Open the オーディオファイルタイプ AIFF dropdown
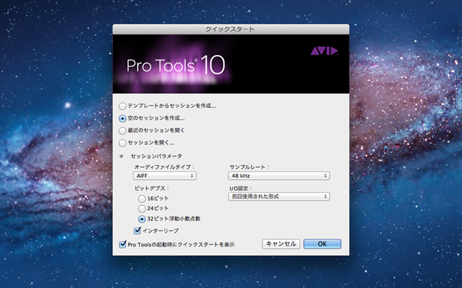The image size is (462, 288). point(165,176)
